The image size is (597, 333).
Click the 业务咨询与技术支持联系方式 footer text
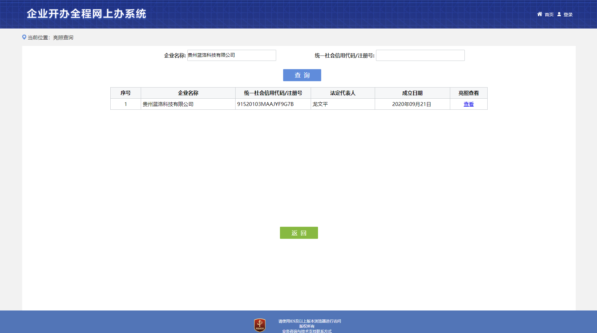coord(307,331)
